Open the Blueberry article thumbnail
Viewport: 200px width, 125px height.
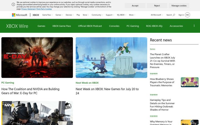(190, 82)
